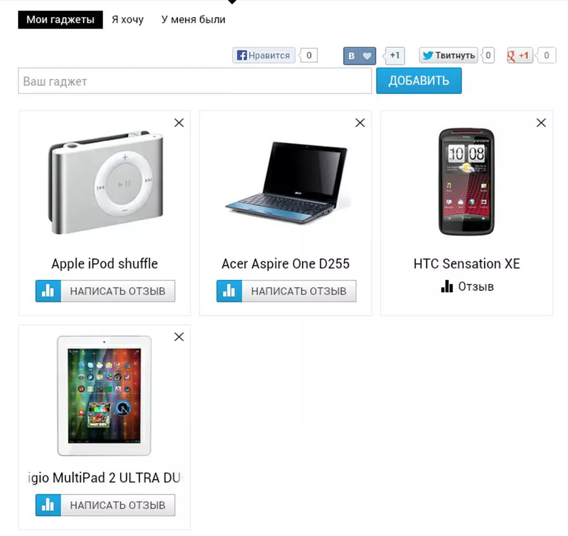
Task: Open the Отзыв link for HTC Sensation XE
Action: (x=467, y=286)
